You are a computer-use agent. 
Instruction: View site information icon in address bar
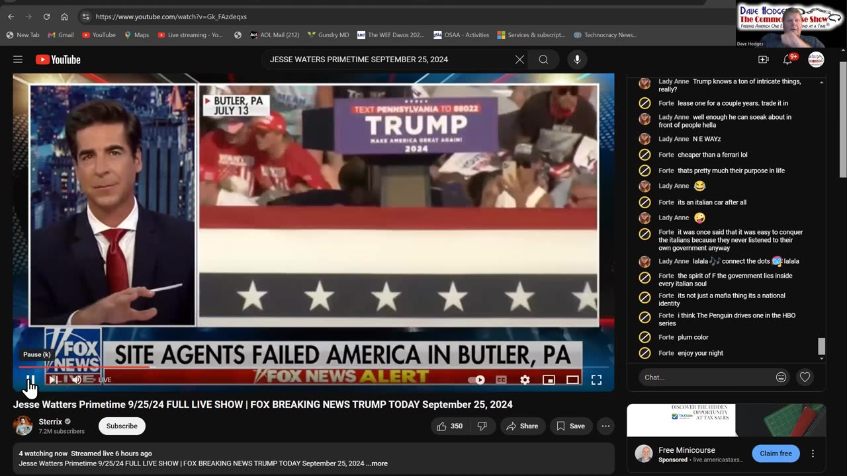pos(85,17)
